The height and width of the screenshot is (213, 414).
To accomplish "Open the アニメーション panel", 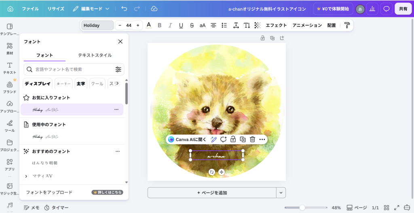I will pos(307,25).
